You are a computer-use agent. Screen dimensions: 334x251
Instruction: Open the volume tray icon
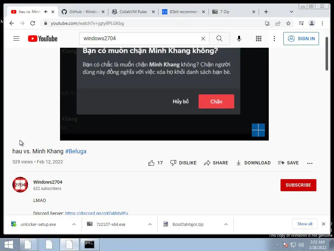pos(301,245)
